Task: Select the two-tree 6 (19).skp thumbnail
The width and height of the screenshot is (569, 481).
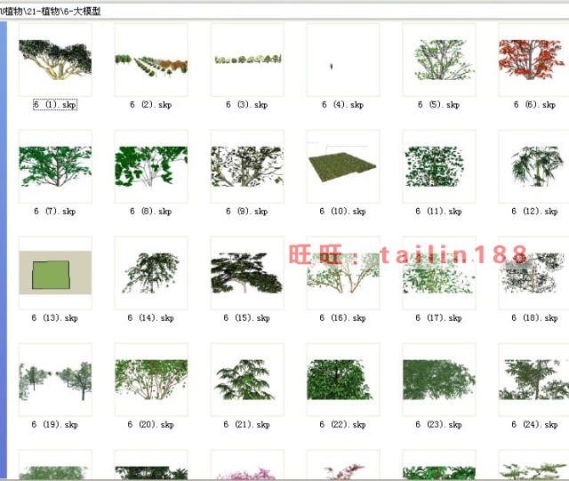Action: pyautogui.click(x=55, y=380)
